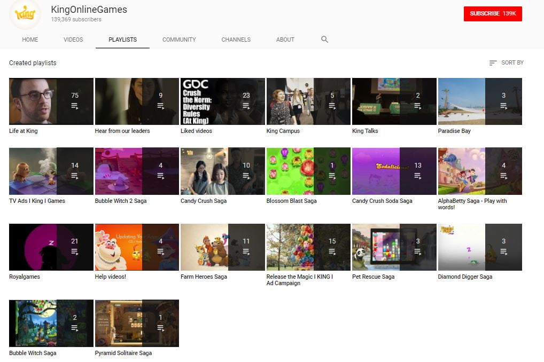
Task: Click playlist icon on Bubble Witch 2 Saga
Action: (160, 176)
